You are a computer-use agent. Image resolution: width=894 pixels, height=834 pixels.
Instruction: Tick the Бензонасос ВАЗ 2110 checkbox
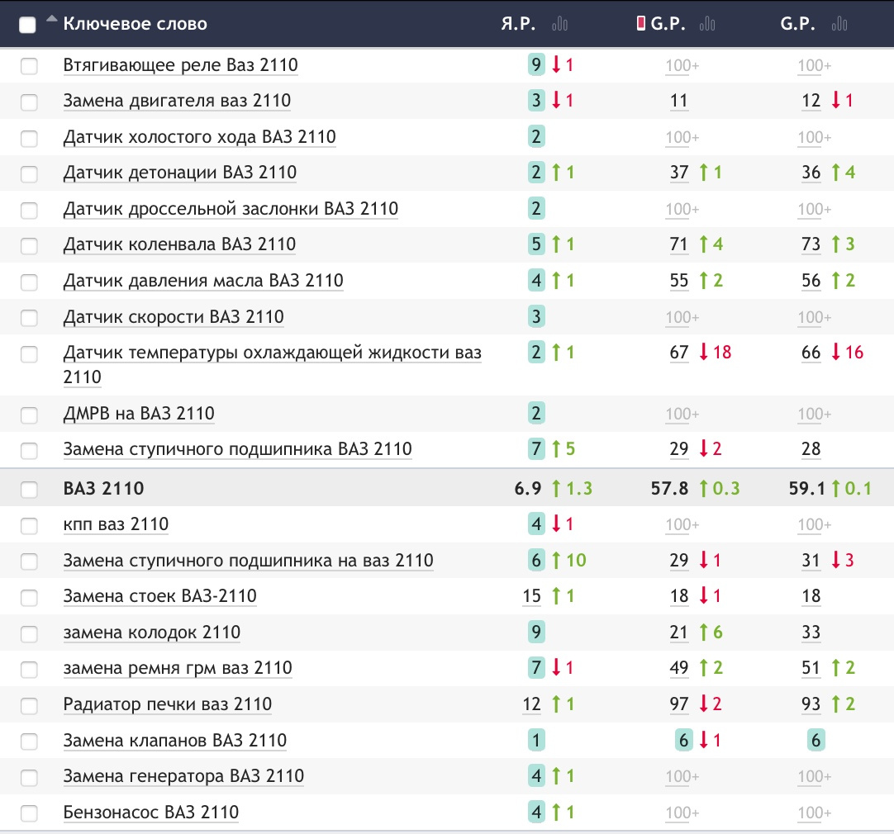[x=29, y=813]
